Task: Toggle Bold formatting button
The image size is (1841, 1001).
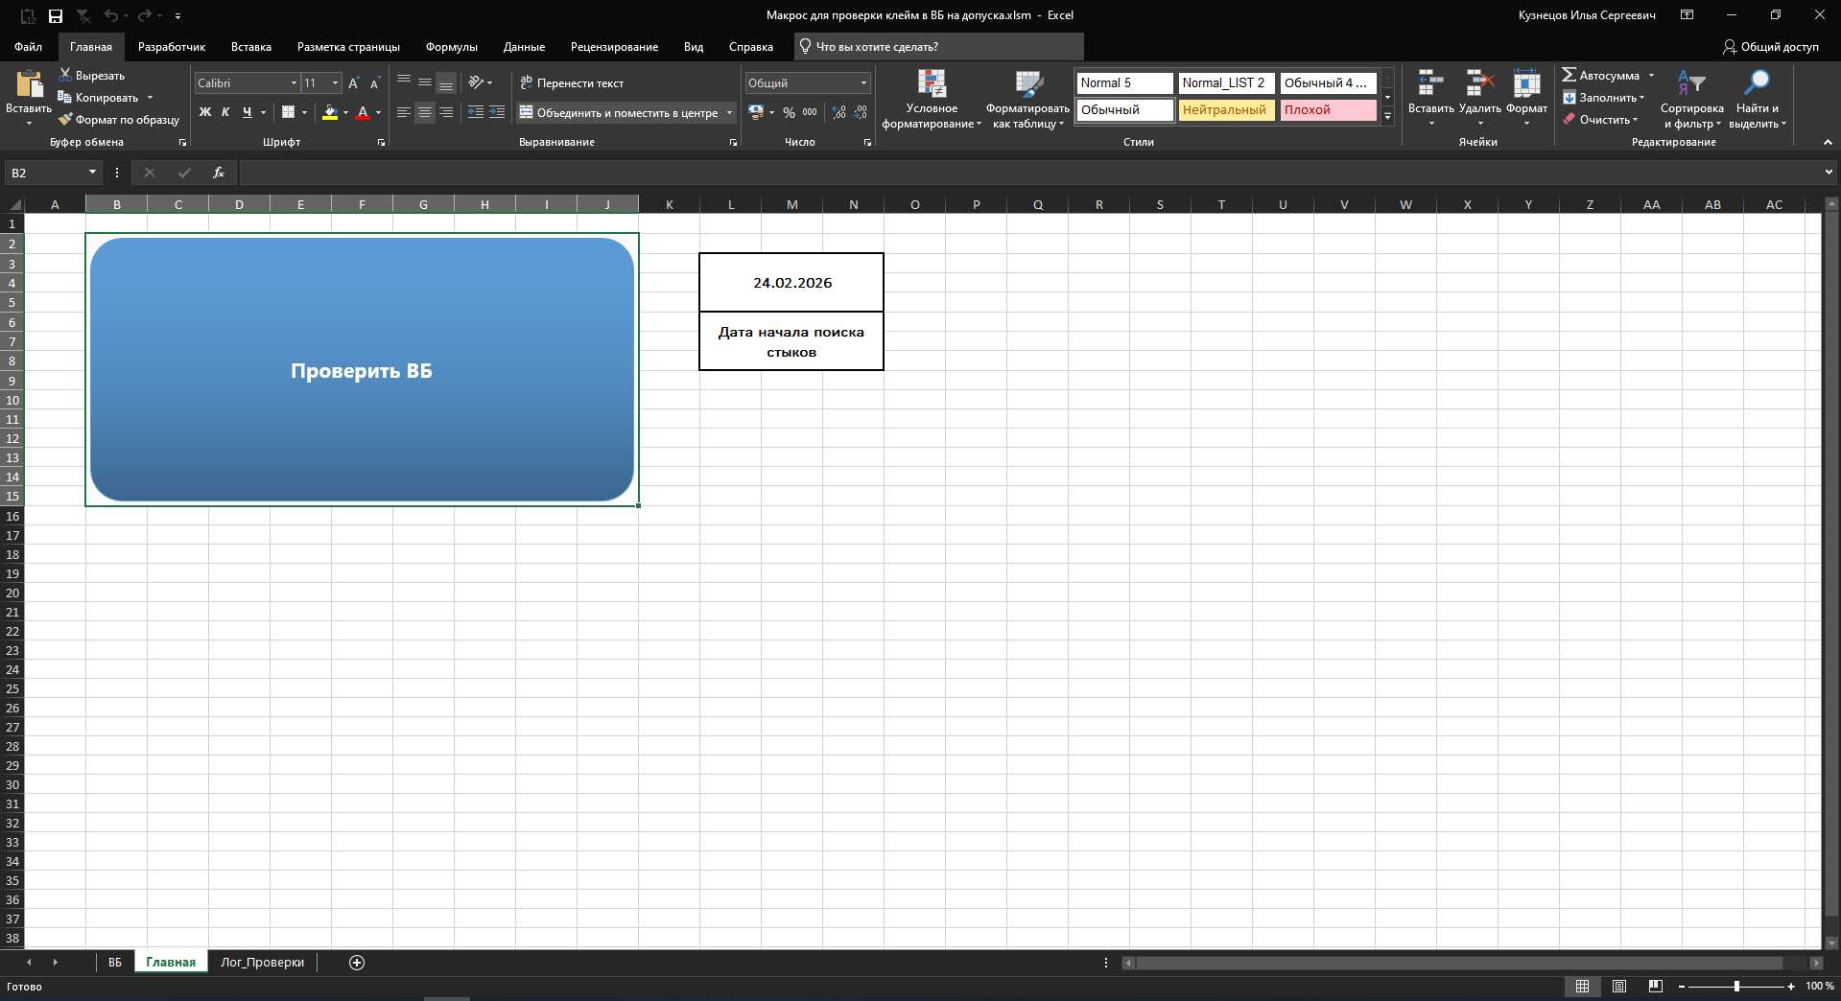Action: pyautogui.click(x=204, y=112)
